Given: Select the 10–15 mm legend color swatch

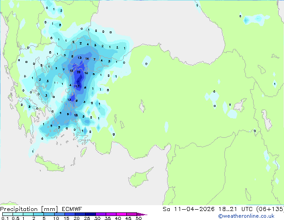Looking at the screenshot, I should point(59,214).
